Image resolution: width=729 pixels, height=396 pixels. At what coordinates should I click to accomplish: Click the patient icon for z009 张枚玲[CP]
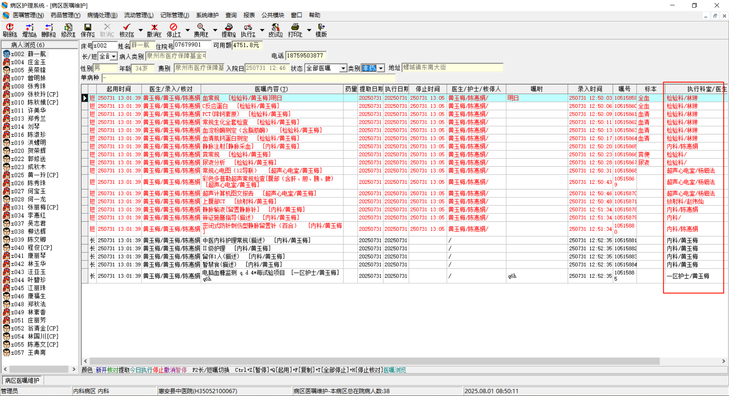click(x=6, y=95)
